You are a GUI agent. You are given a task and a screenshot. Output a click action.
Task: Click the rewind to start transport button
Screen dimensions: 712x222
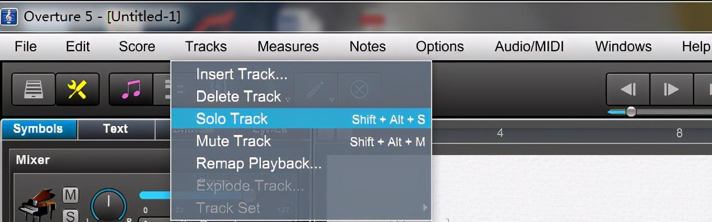628,89
